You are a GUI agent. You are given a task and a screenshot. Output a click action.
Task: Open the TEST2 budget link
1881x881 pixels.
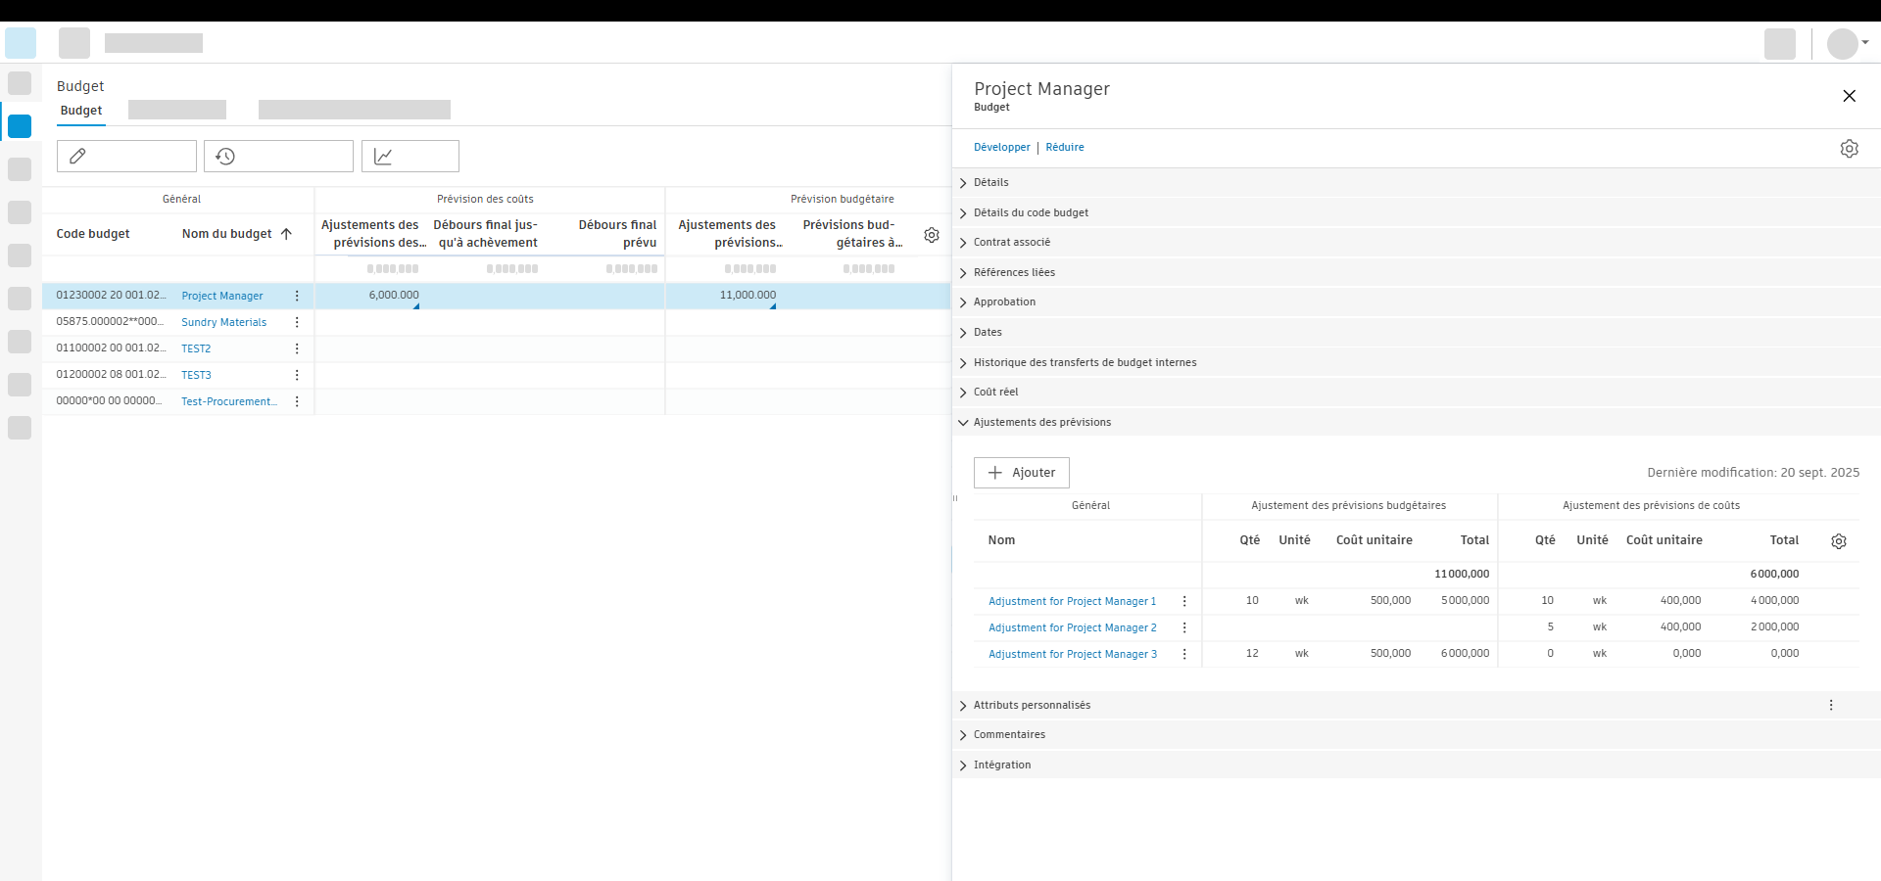pyautogui.click(x=196, y=348)
